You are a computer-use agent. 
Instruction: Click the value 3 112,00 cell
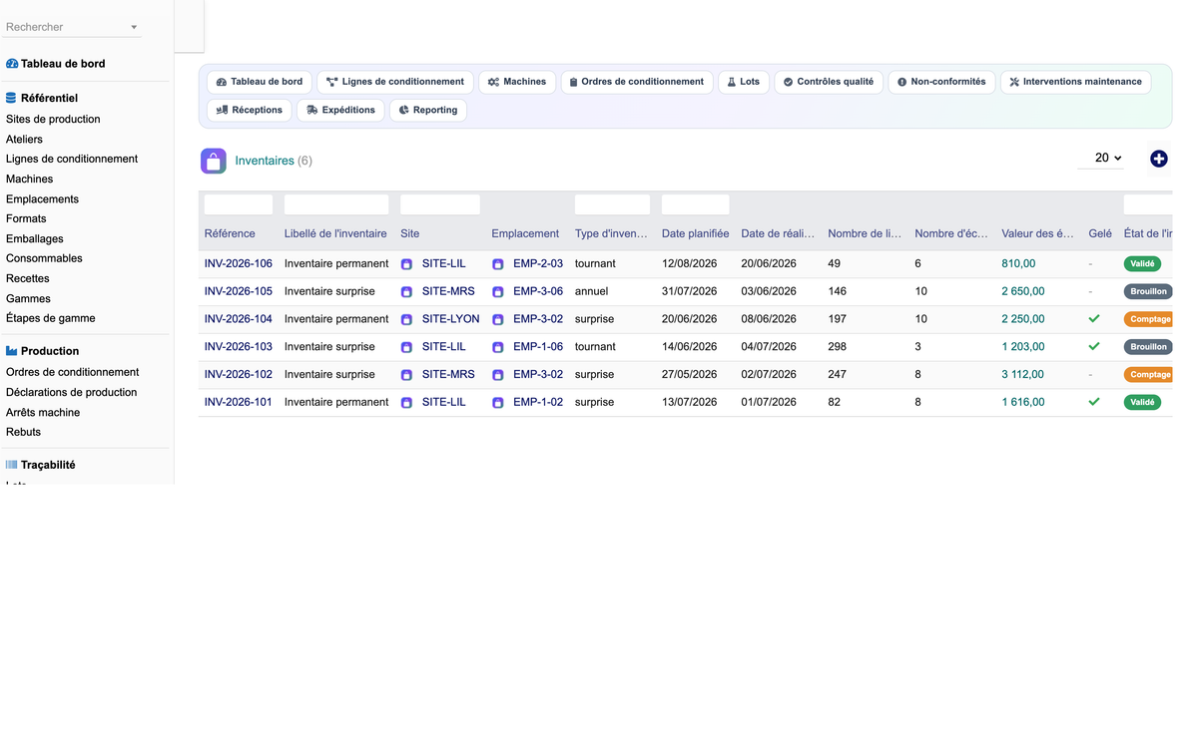click(x=1022, y=375)
